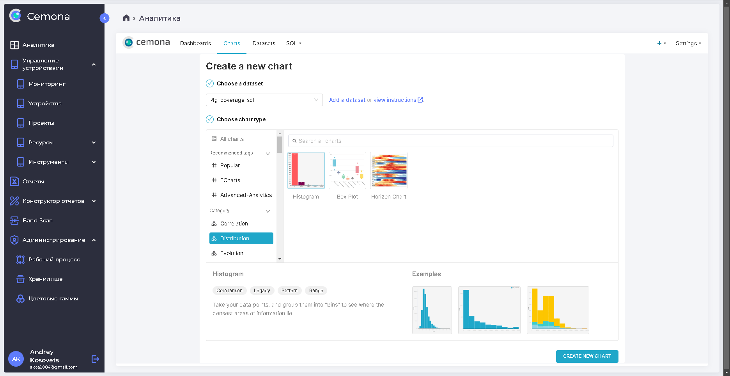Open the Band Scan section
This screenshot has height=376, width=730.
point(37,220)
